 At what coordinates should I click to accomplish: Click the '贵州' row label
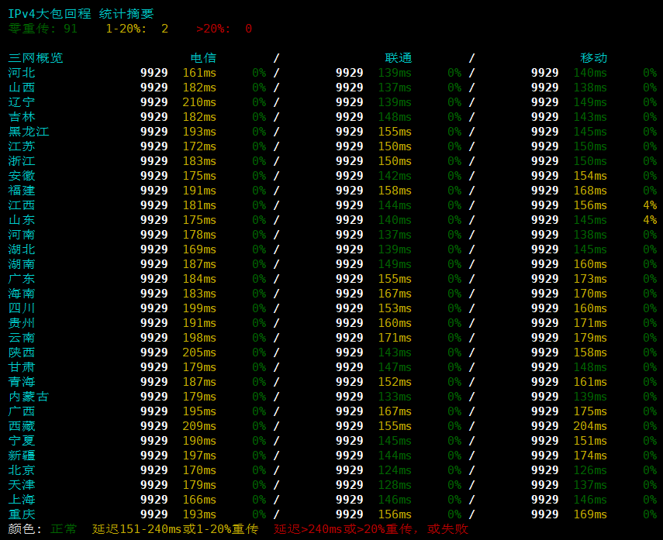[x=22, y=323]
